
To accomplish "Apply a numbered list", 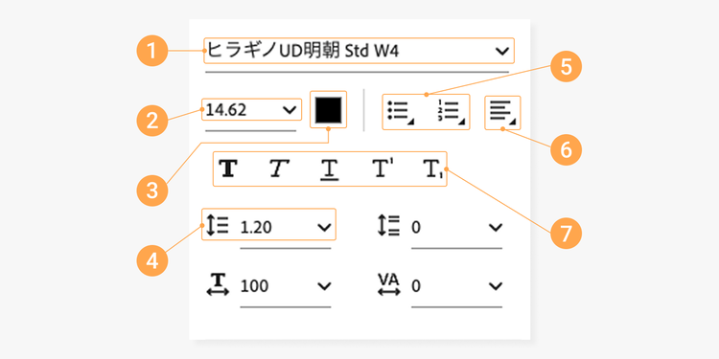I will coord(452,111).
